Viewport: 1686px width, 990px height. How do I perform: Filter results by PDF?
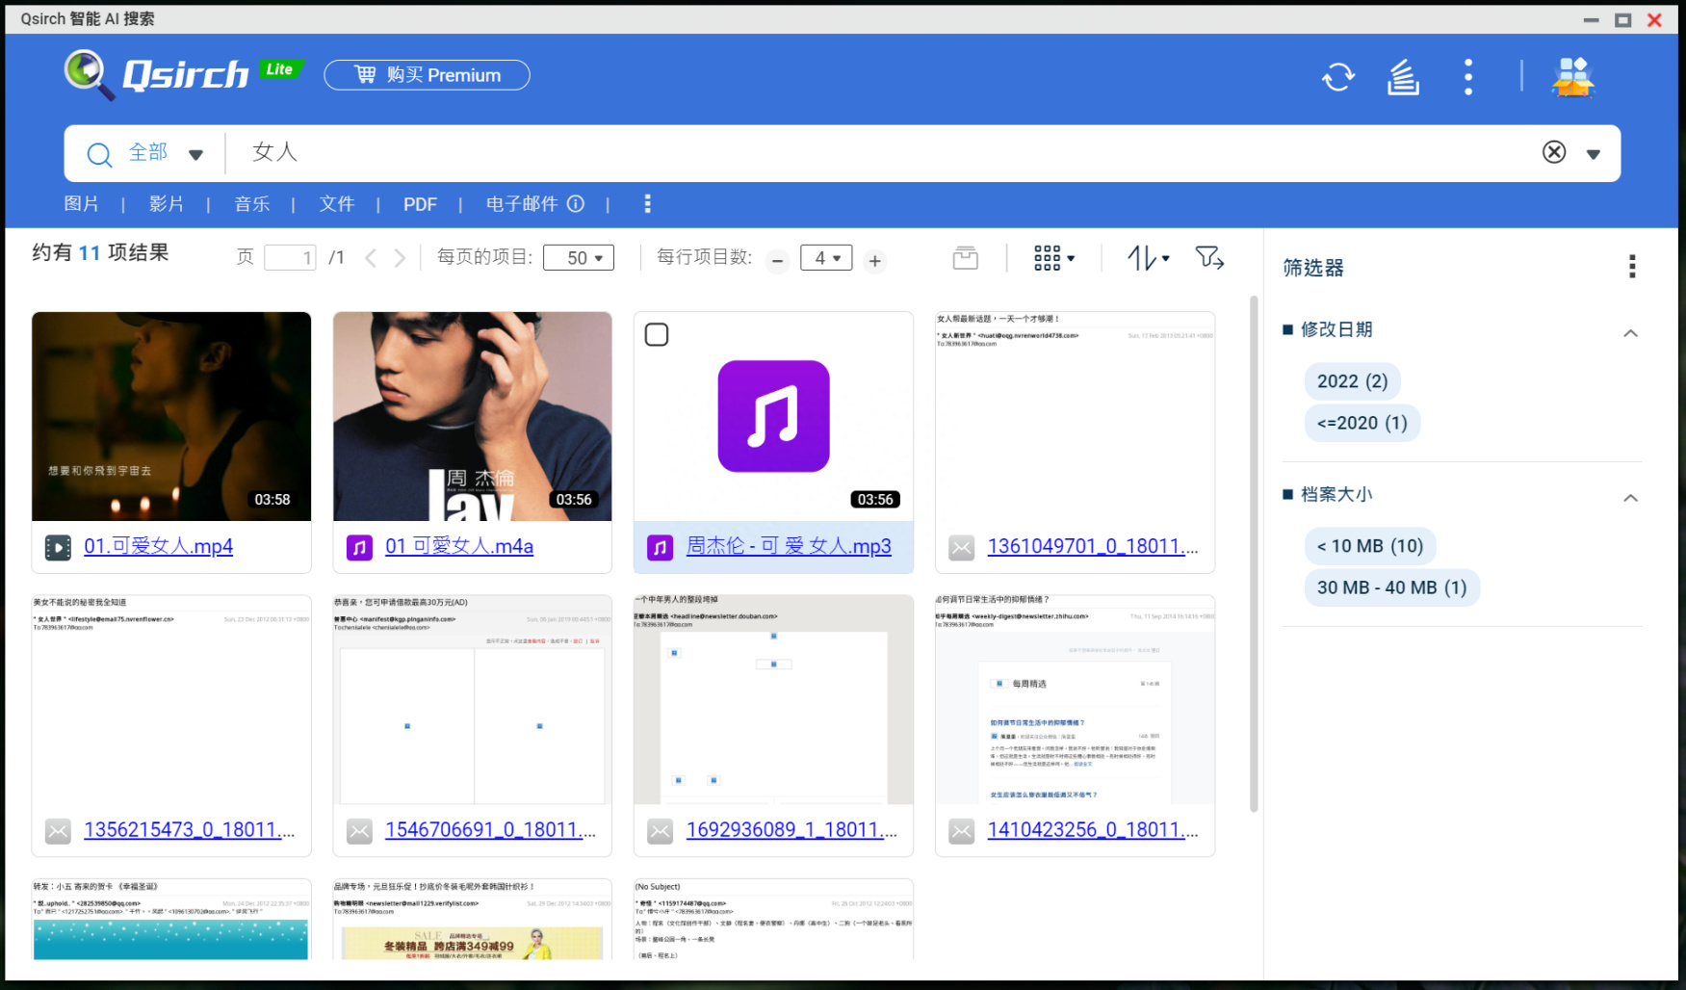click(420, 204)
